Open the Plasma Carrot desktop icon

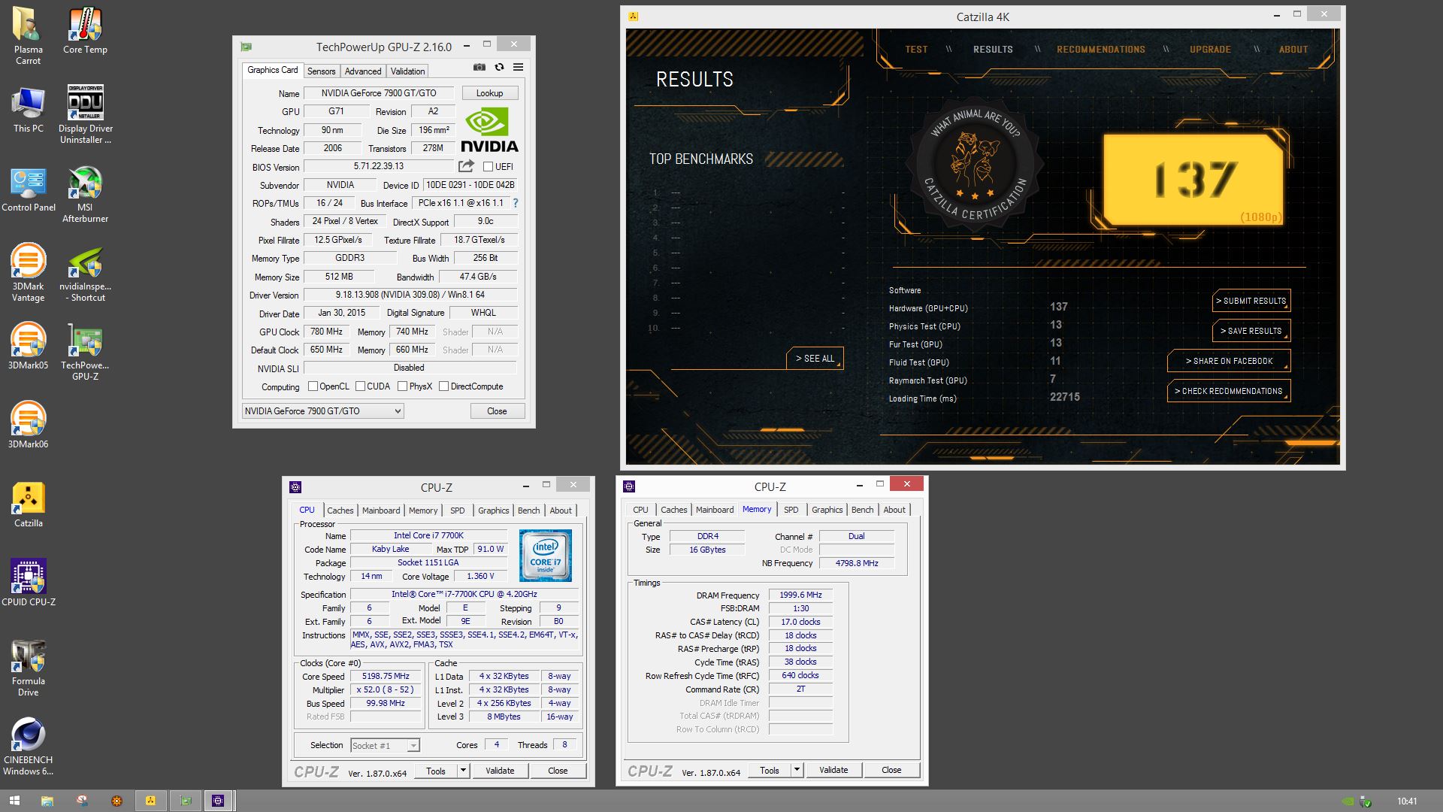coord(28,35)
